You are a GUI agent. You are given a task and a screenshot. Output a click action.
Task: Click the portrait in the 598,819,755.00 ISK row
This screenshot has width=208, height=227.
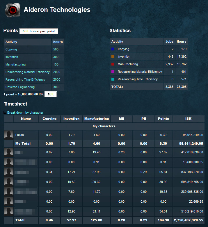coord(9,182)
